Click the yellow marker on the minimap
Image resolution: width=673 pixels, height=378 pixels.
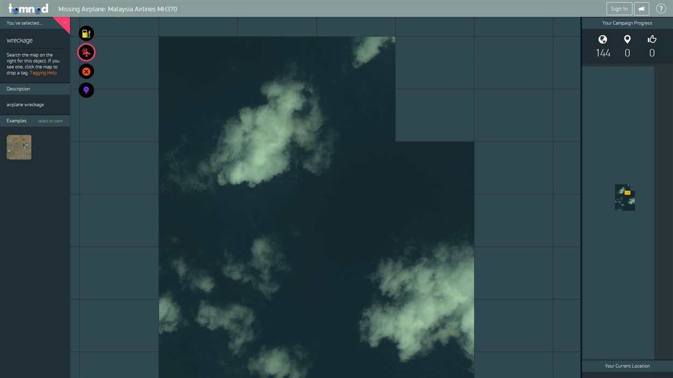627,192
